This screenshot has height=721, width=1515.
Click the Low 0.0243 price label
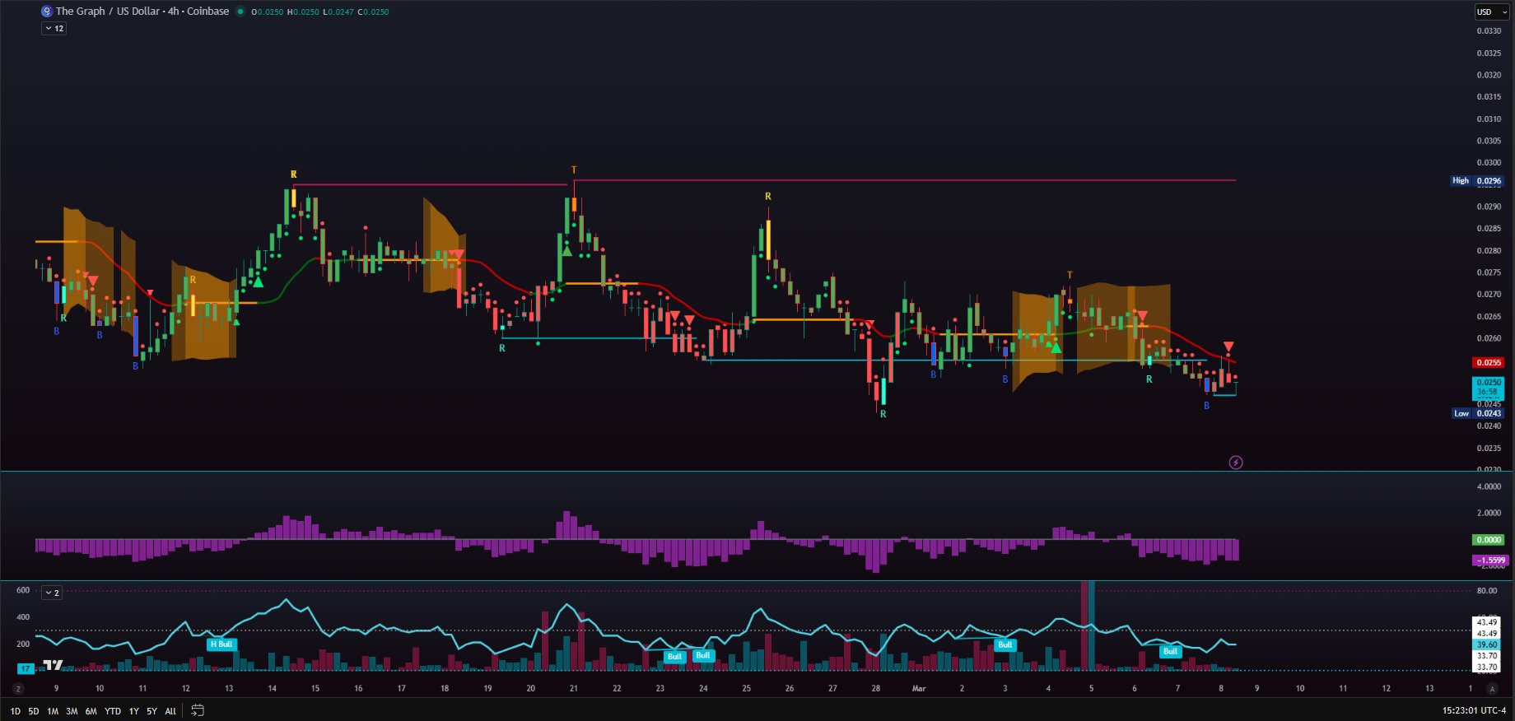[x=1478, y=413]
